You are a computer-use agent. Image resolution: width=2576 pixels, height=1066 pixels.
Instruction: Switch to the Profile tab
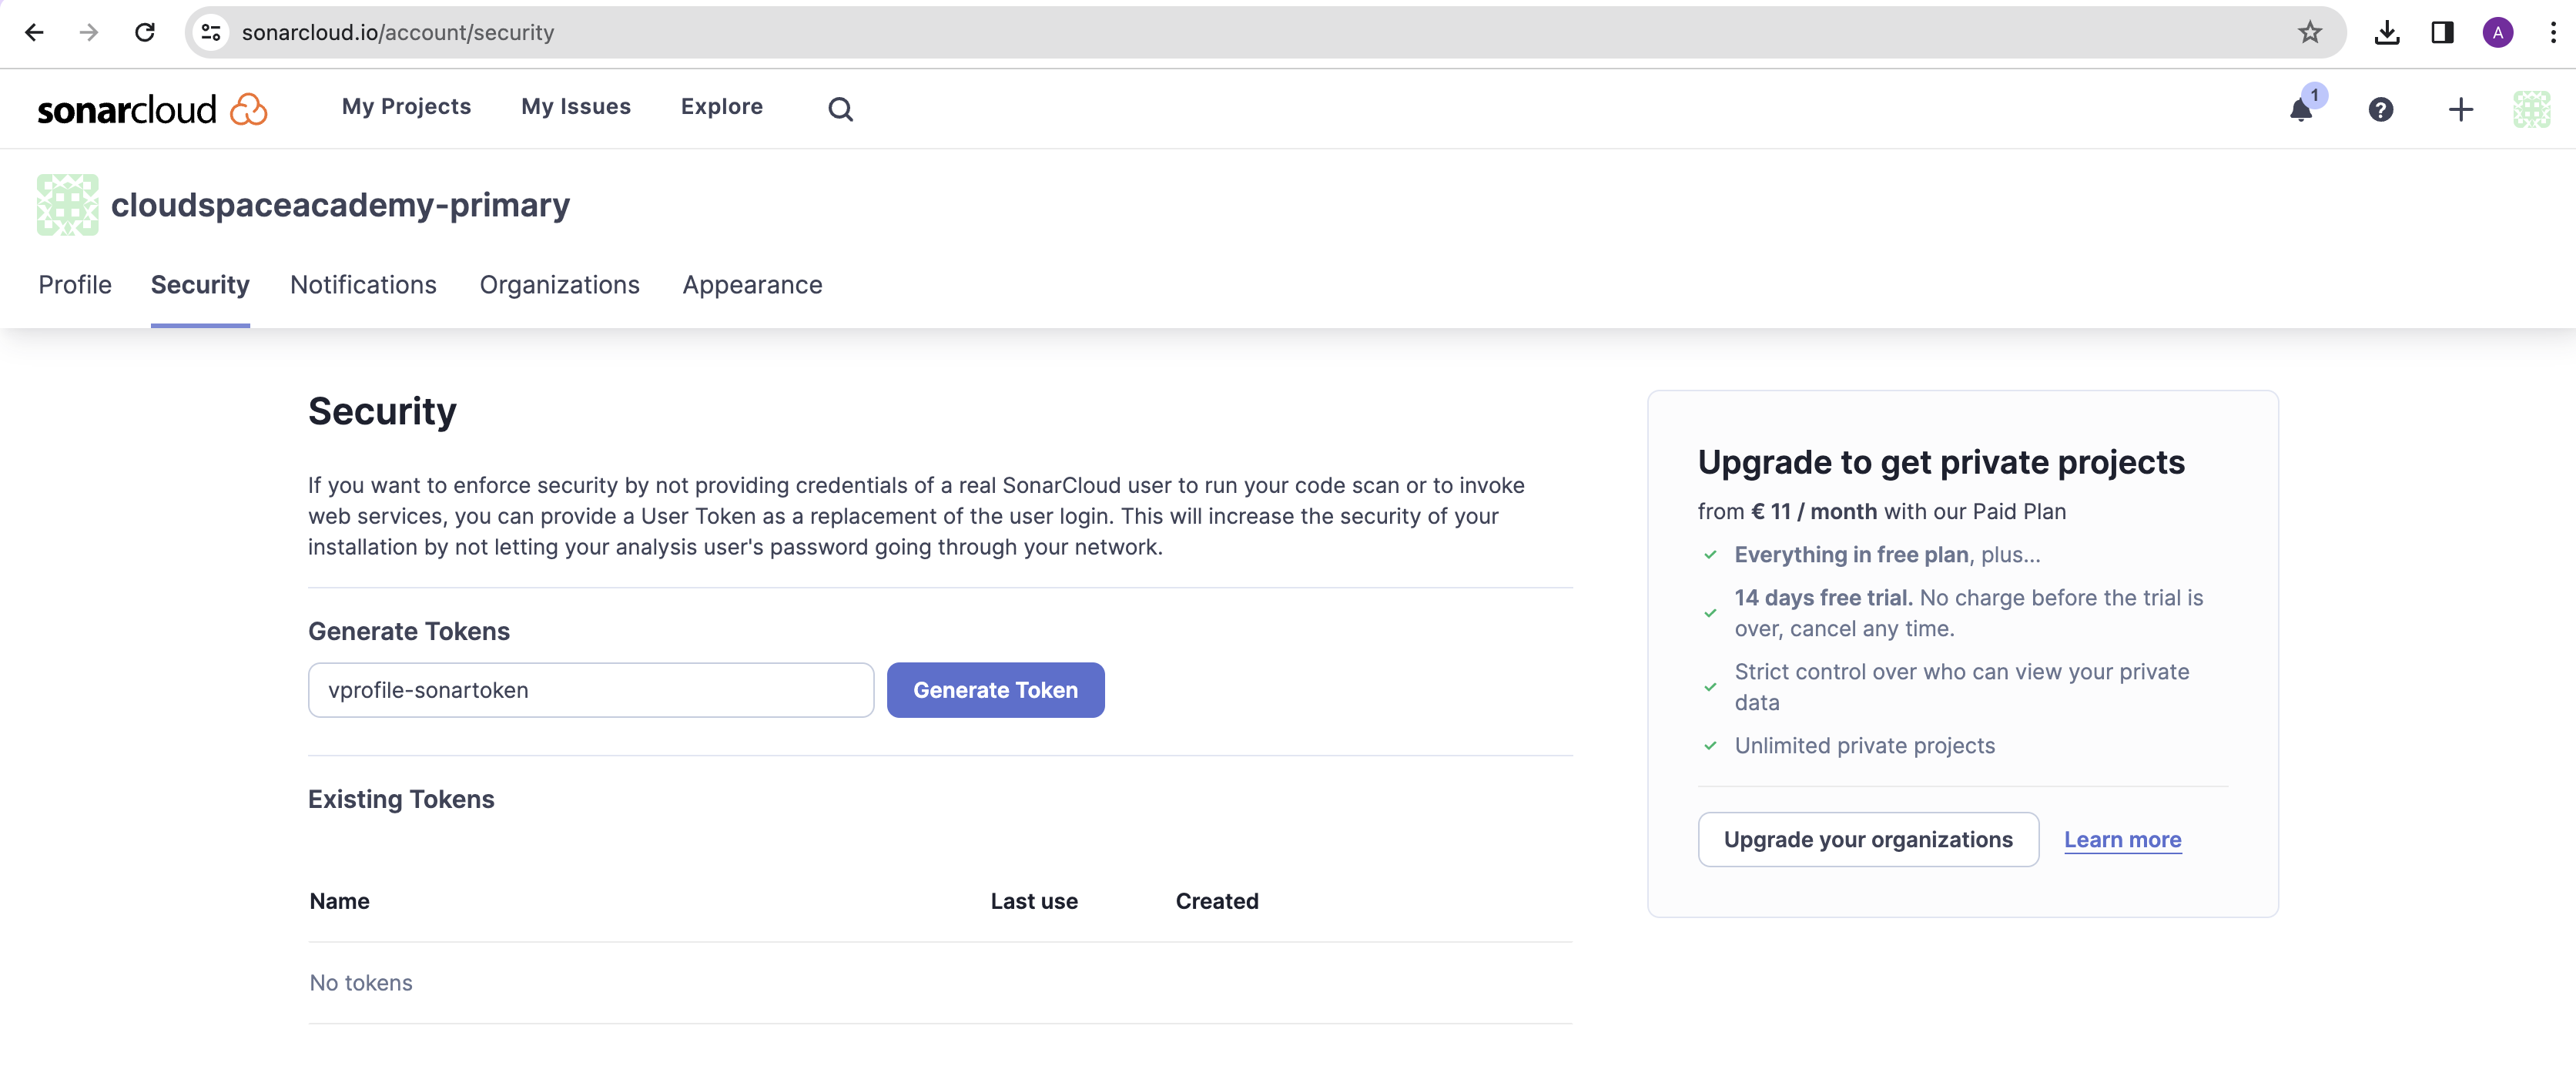(75, 285)
